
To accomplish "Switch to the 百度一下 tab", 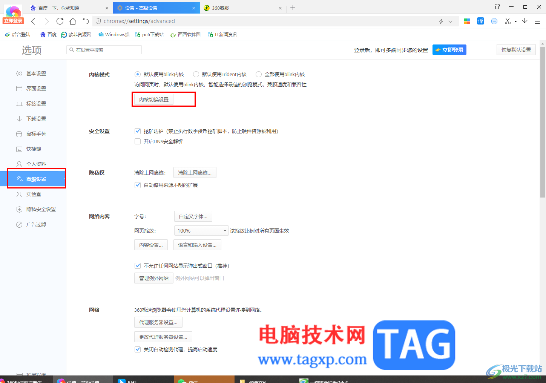I will pos(69,8).
